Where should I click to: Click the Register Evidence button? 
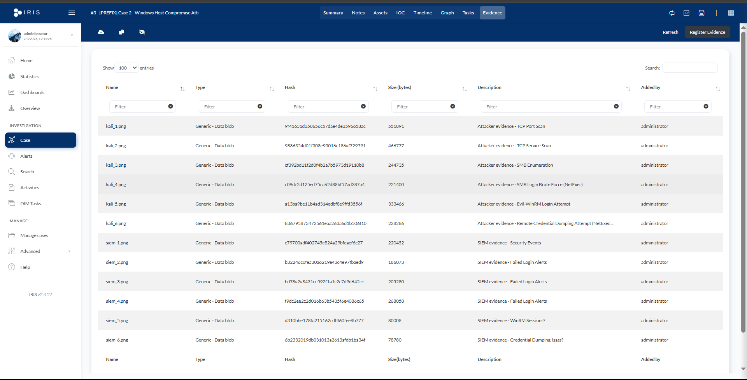707,32
